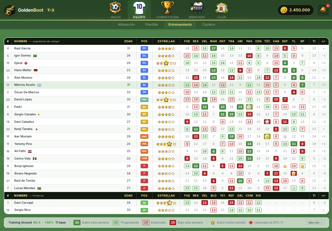This screenshot has width=332, height=231.
Task: Click Dani Carvajal's GK position badge
Action: click(x=144, y=203)
